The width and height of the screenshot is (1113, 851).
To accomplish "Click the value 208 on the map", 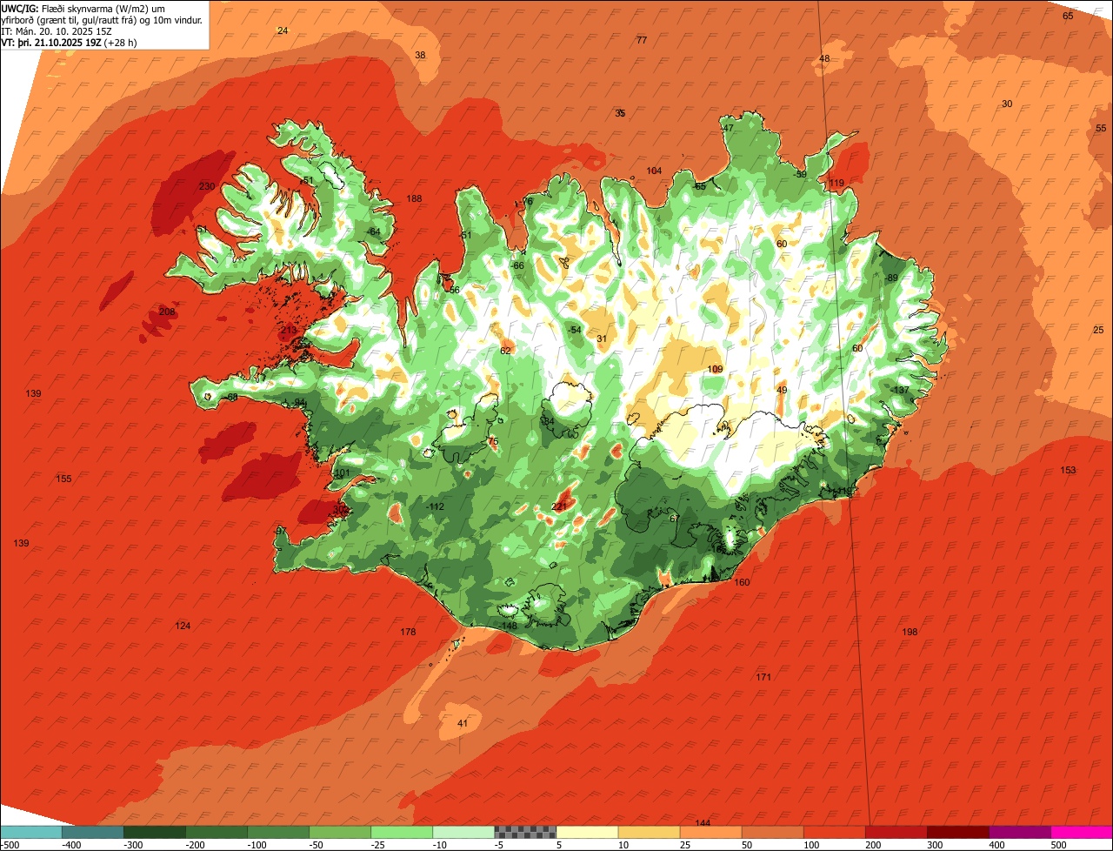I will 167,312.
